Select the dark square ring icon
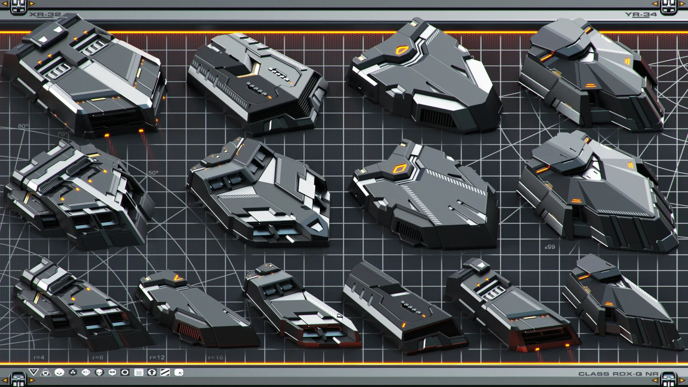 tap(125, 372)
